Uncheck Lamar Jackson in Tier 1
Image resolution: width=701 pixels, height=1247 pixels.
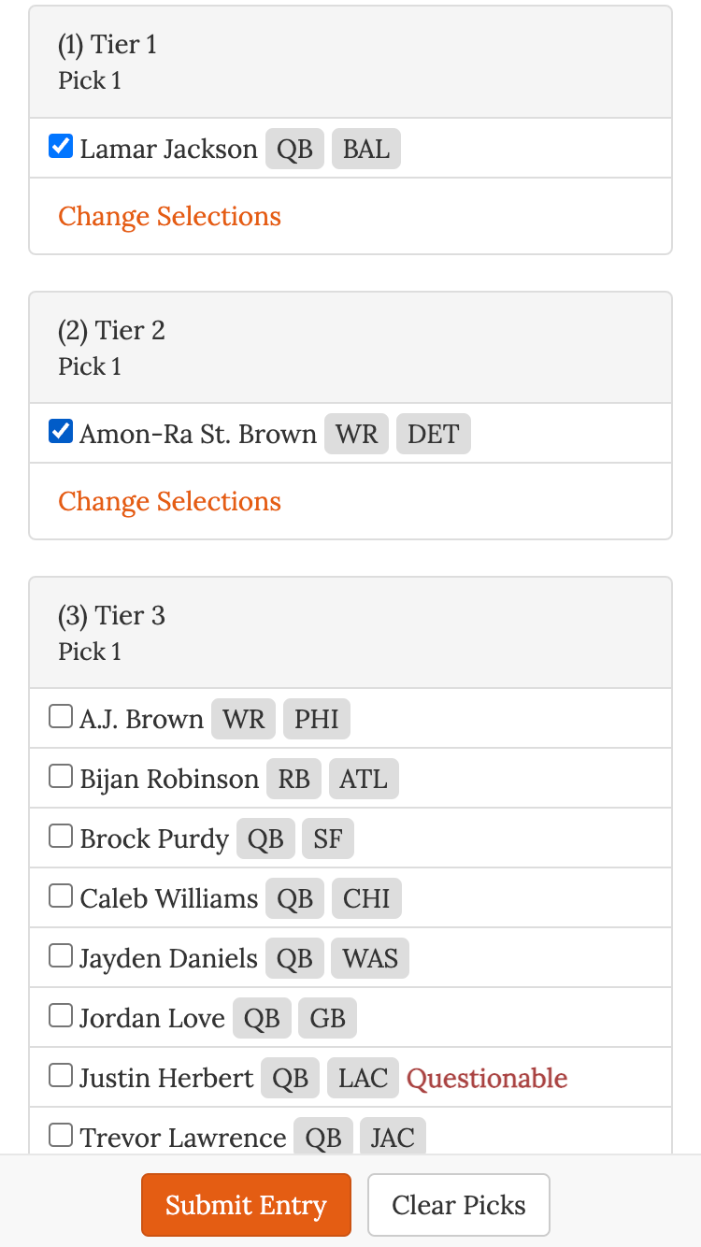point(60,146)
